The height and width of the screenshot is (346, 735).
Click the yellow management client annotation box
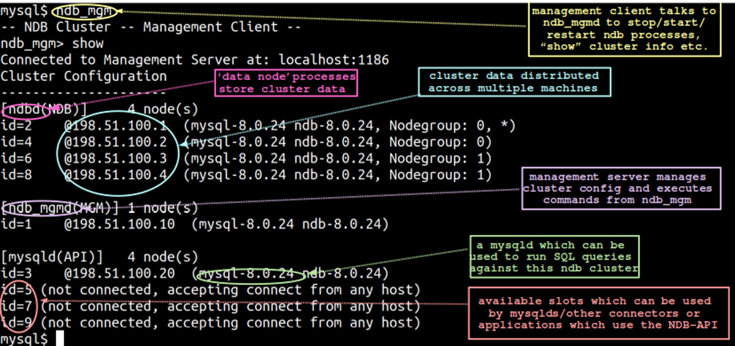click(624, 29)
